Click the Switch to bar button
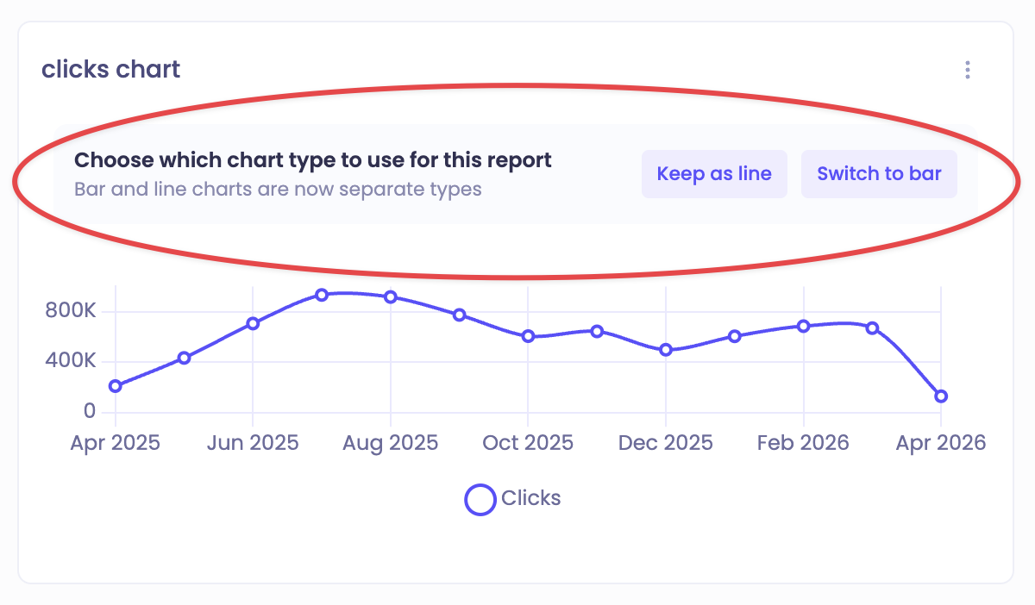1035x605 pixels. tap(879, 174)
